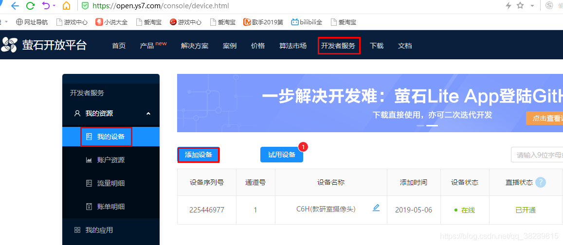Open dropdown next to bookmark star
563x245 pixels.
[532, 6]
